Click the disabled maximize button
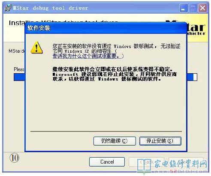 click(x=193, y=8)
